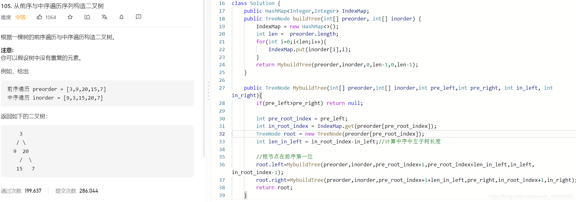Click the for loop line in editor

pyautogui.click(x=291, y=42)
